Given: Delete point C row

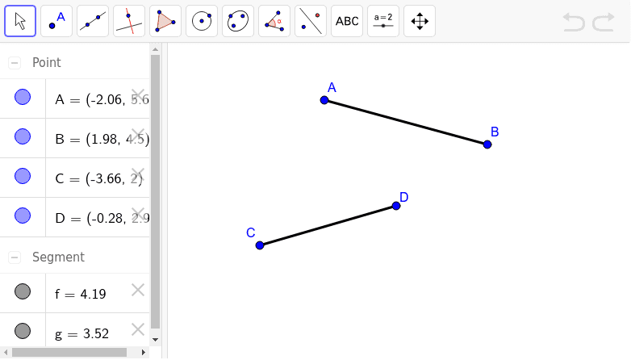Looking at the screenshot, I should [138, 174].
